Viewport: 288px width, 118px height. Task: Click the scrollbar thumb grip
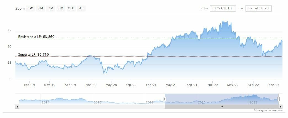click(x=221, y=106)
